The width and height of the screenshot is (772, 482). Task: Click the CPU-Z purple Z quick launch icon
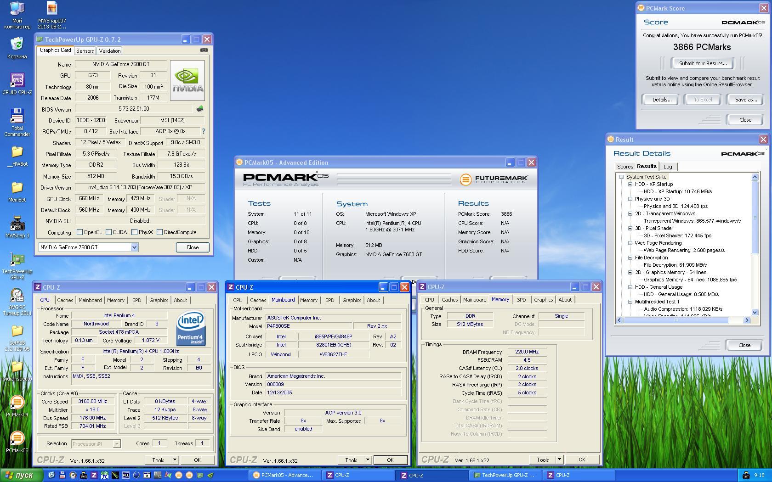[94, 475]
